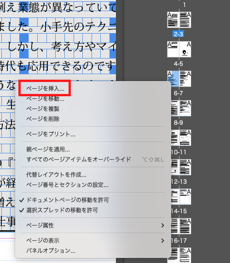Open 代替レイアウトを作成... option
The image size is (230, 263).
[56, 175]
